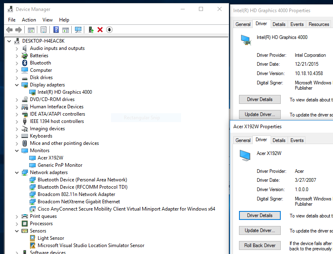Click the Device Manager title bar icon
Viewport: 333px width, 254px height.
coord(10,9)
